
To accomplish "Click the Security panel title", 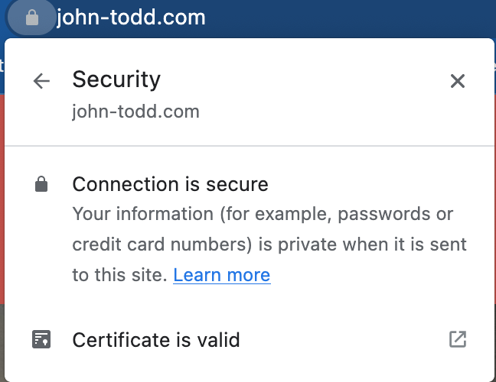I will coord(116,79).
